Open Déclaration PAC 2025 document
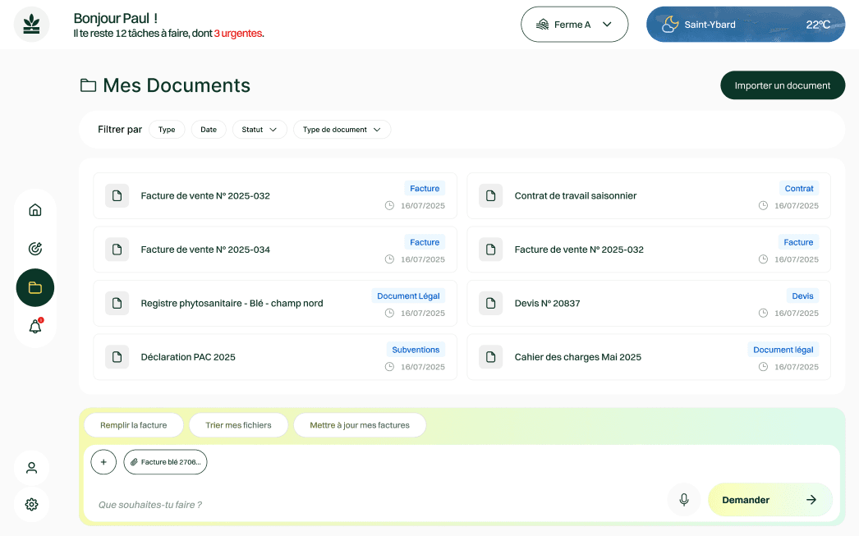The width and height of the screenshot is (859, 536). point(275,357)
